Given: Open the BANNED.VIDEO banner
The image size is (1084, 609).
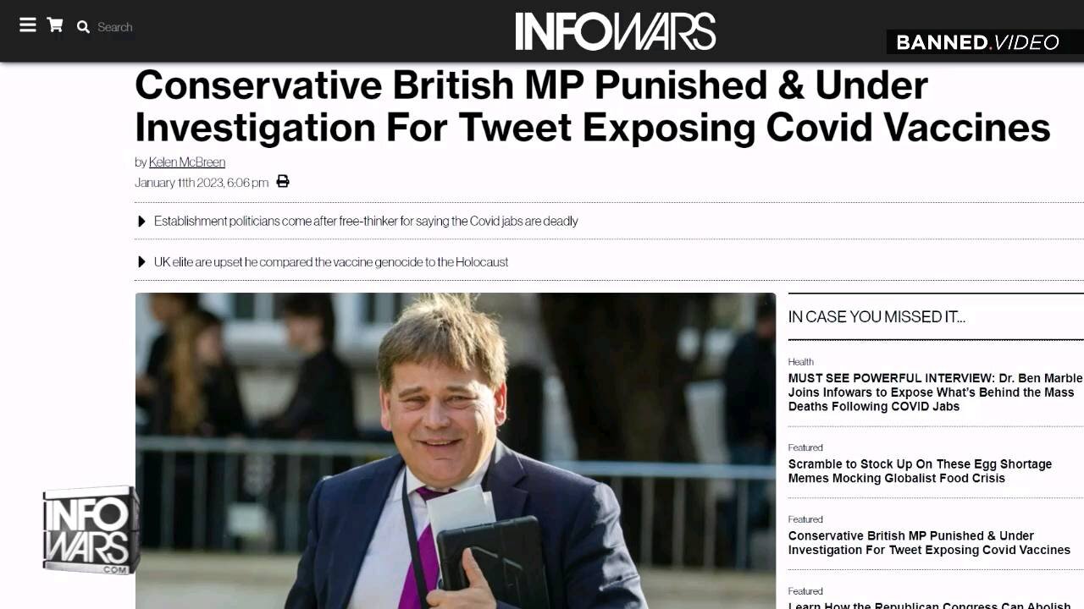Looking at the screenshot, I should 979,42.
